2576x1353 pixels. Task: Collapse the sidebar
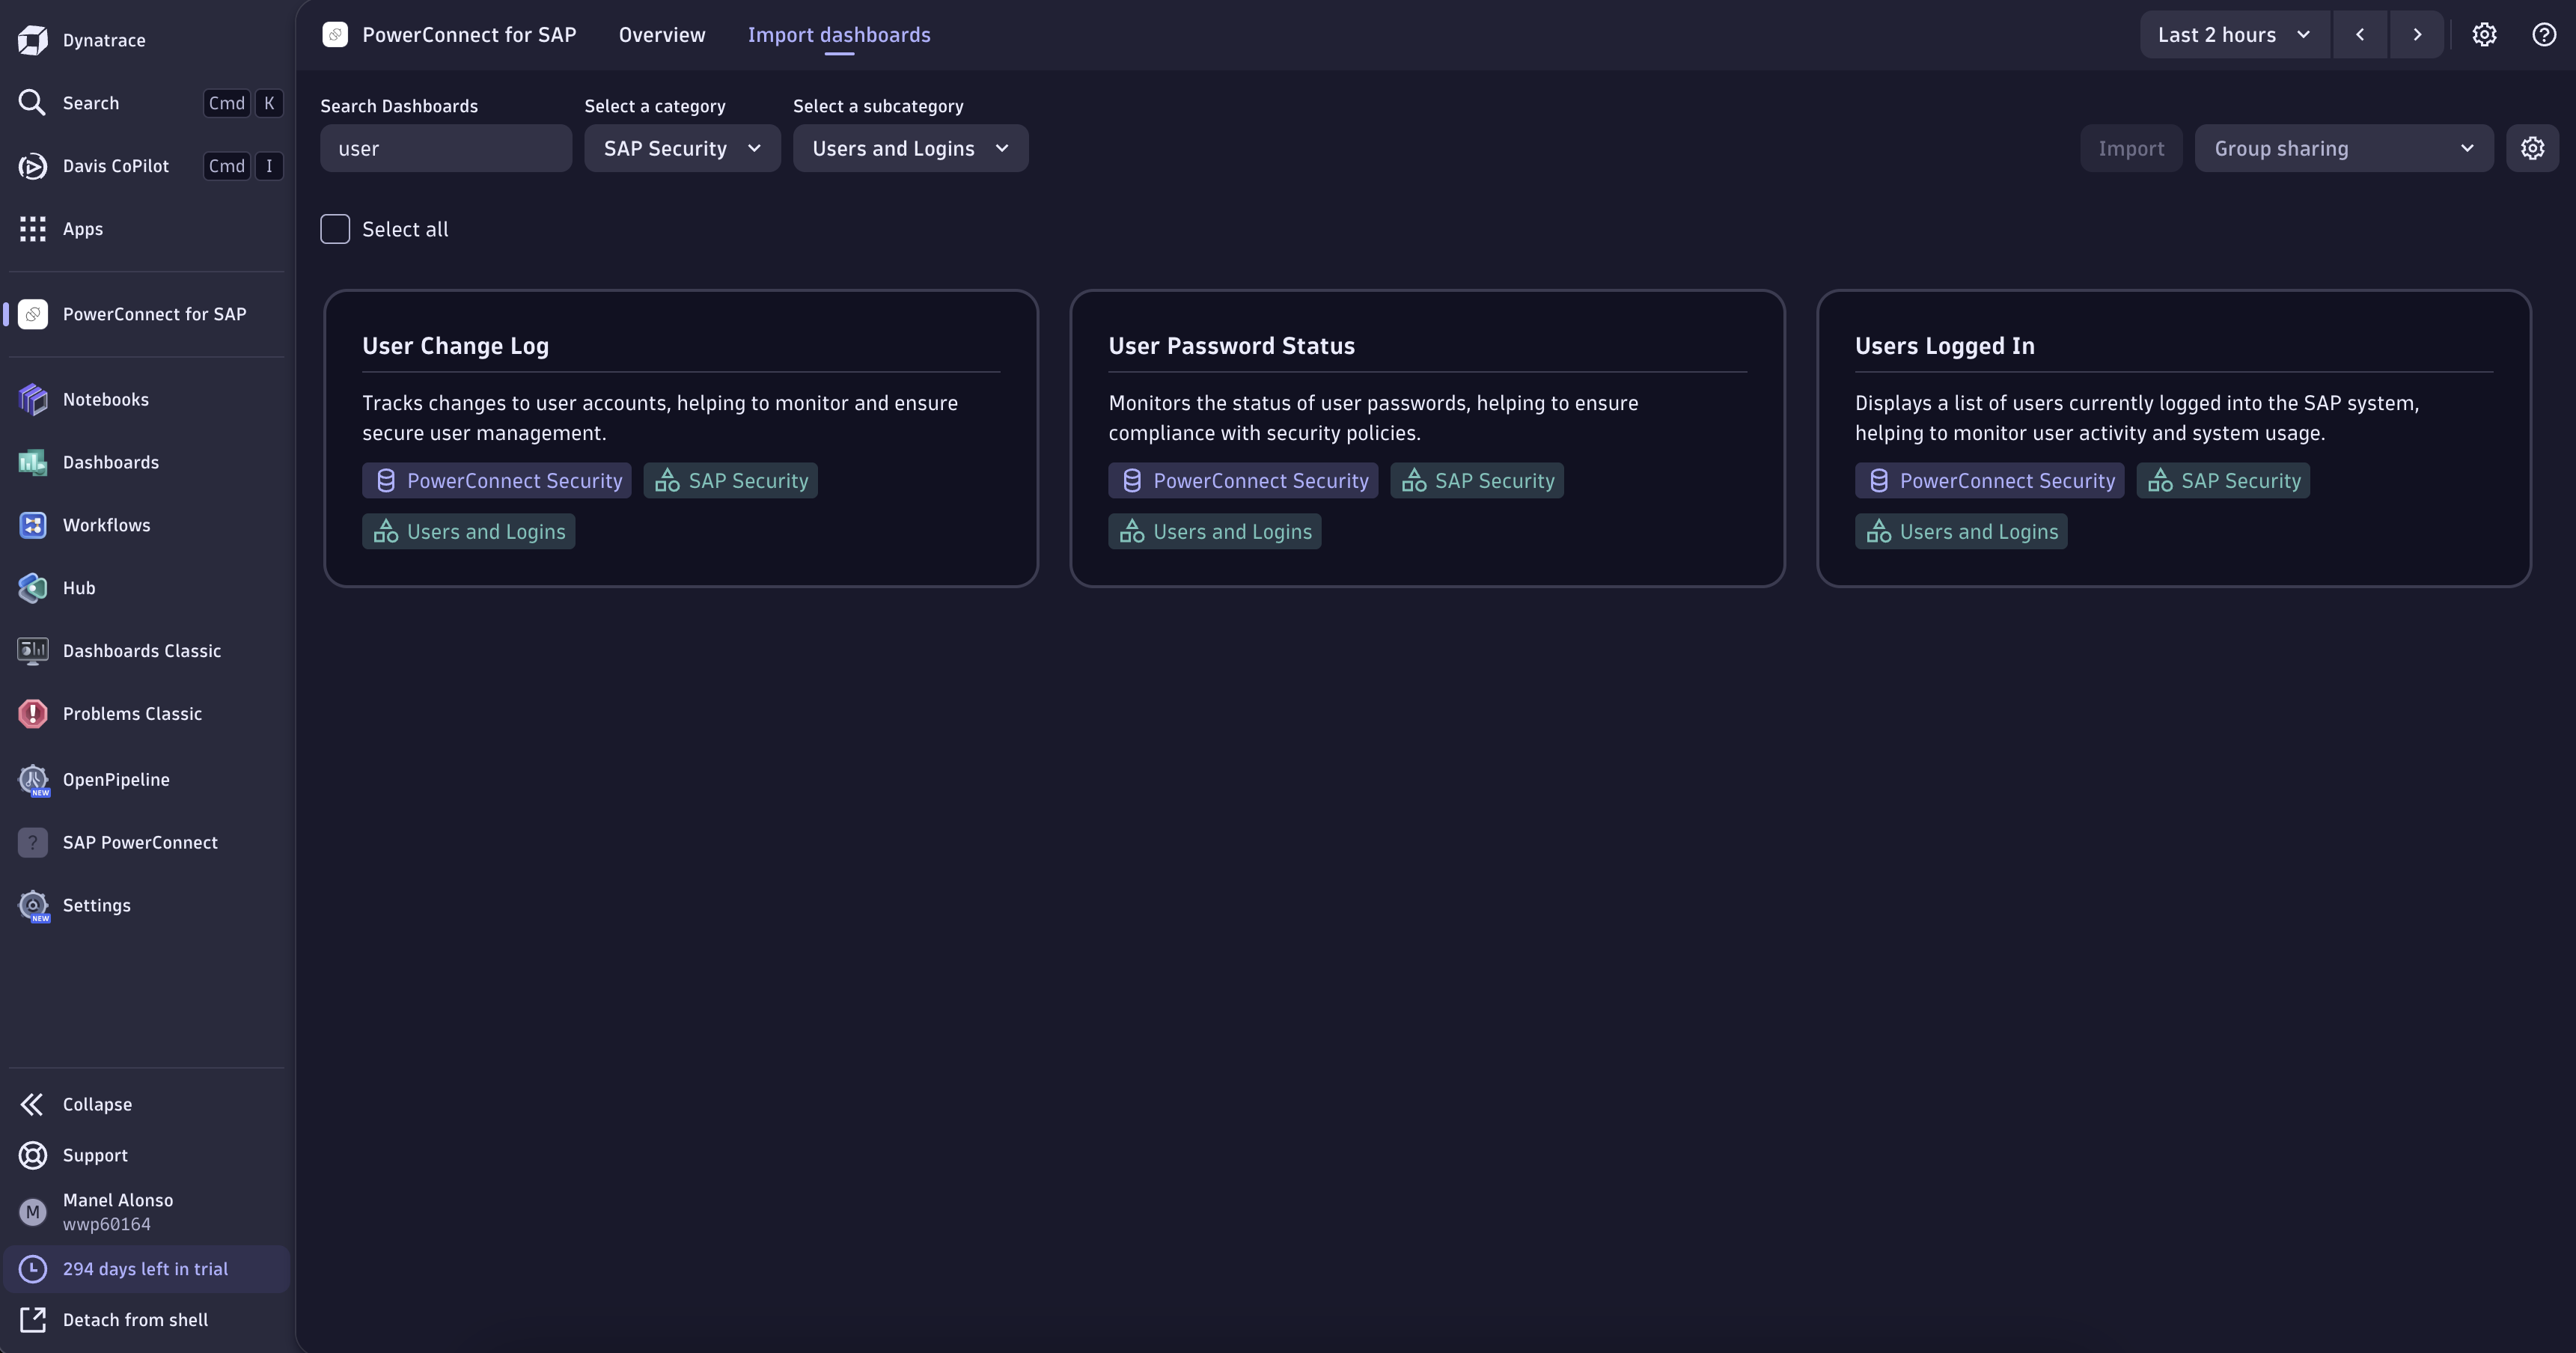coord(33,1104)
